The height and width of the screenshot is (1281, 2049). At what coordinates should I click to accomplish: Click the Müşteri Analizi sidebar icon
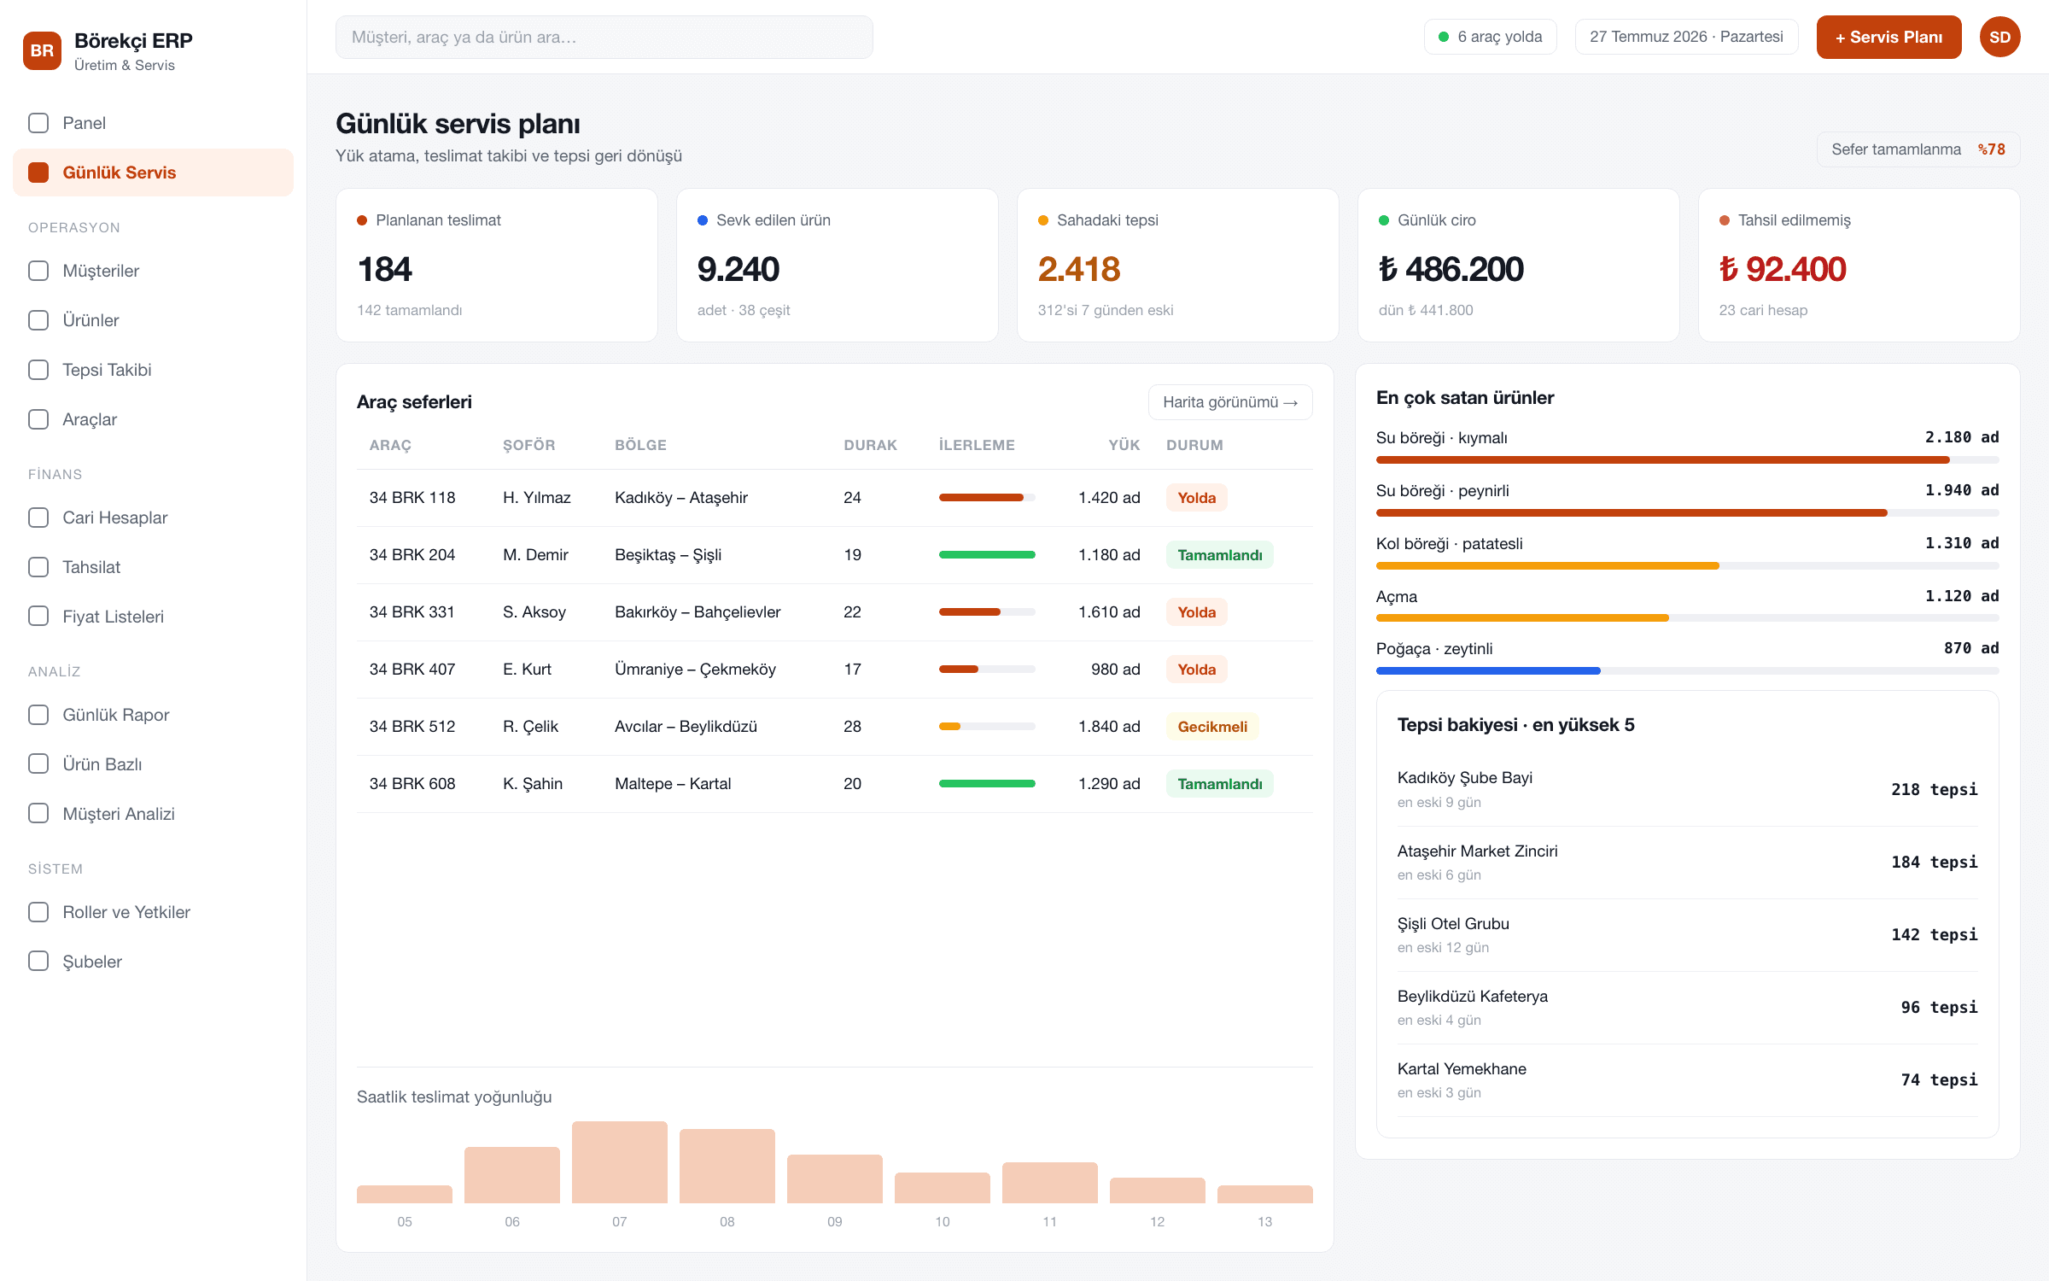point(38,814)
